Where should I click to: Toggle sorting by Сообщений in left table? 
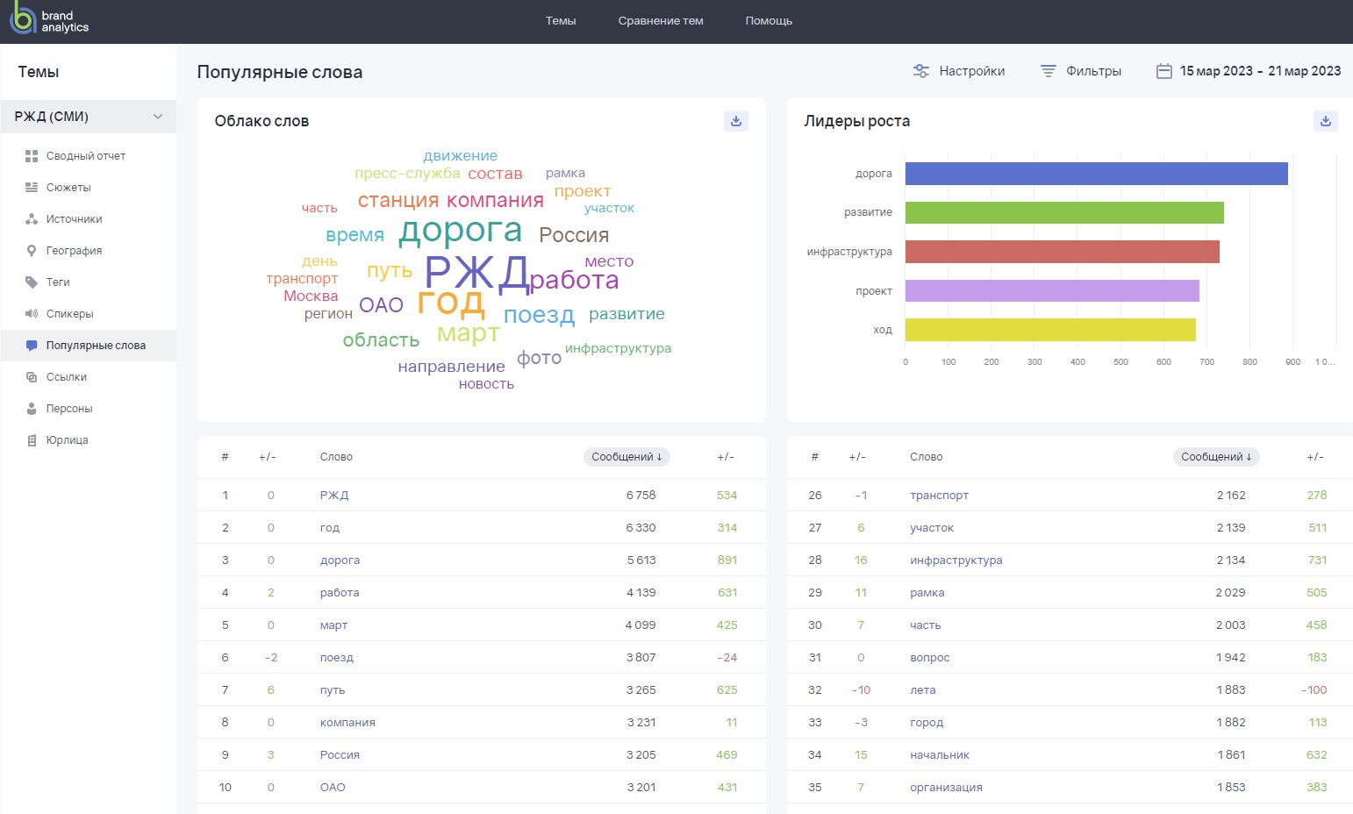(x=626, y=456)
